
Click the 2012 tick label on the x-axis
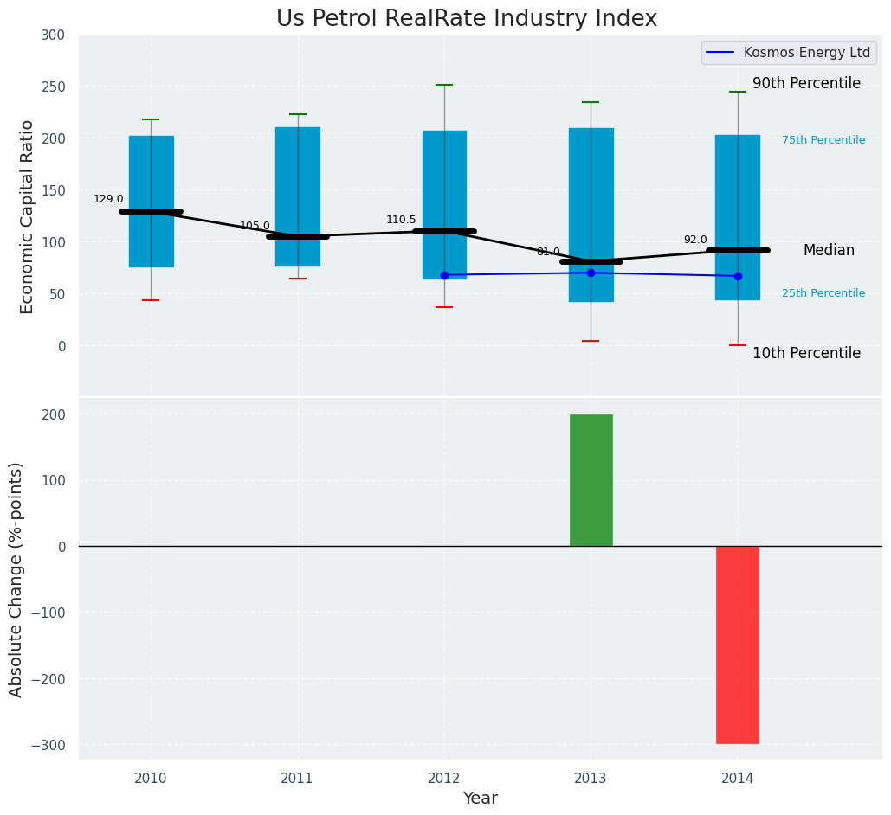point(444,779)
